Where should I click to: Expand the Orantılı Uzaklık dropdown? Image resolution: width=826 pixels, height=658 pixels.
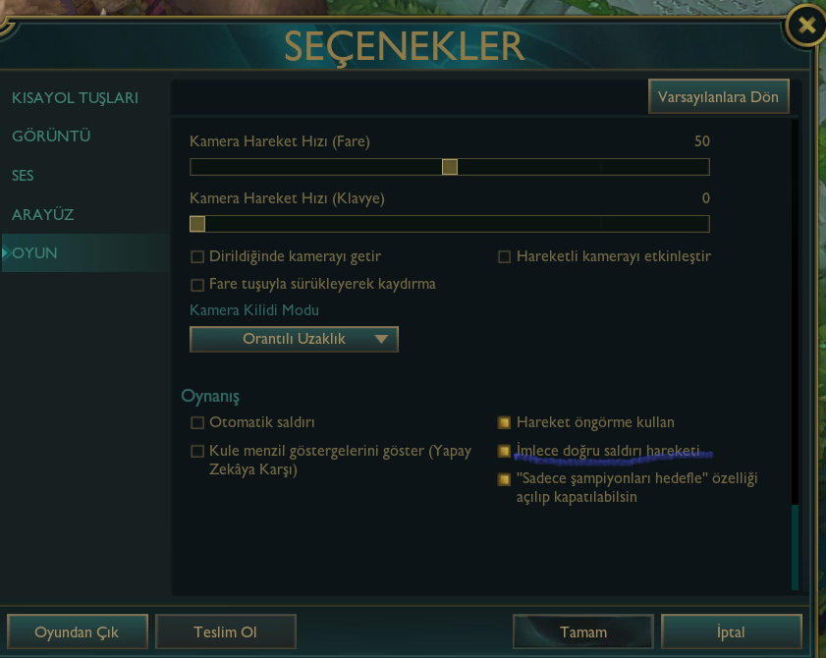point(294,339)
